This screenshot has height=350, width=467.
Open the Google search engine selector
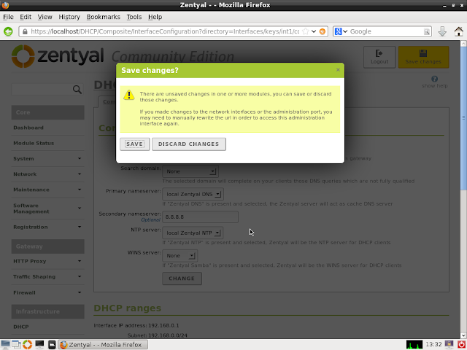tap(341, 31)
